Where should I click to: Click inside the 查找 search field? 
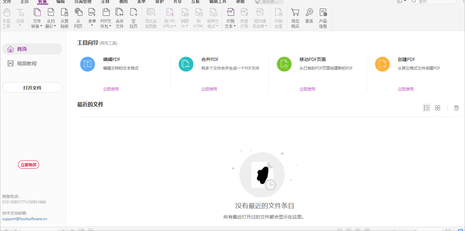click(x=433, y=2)
